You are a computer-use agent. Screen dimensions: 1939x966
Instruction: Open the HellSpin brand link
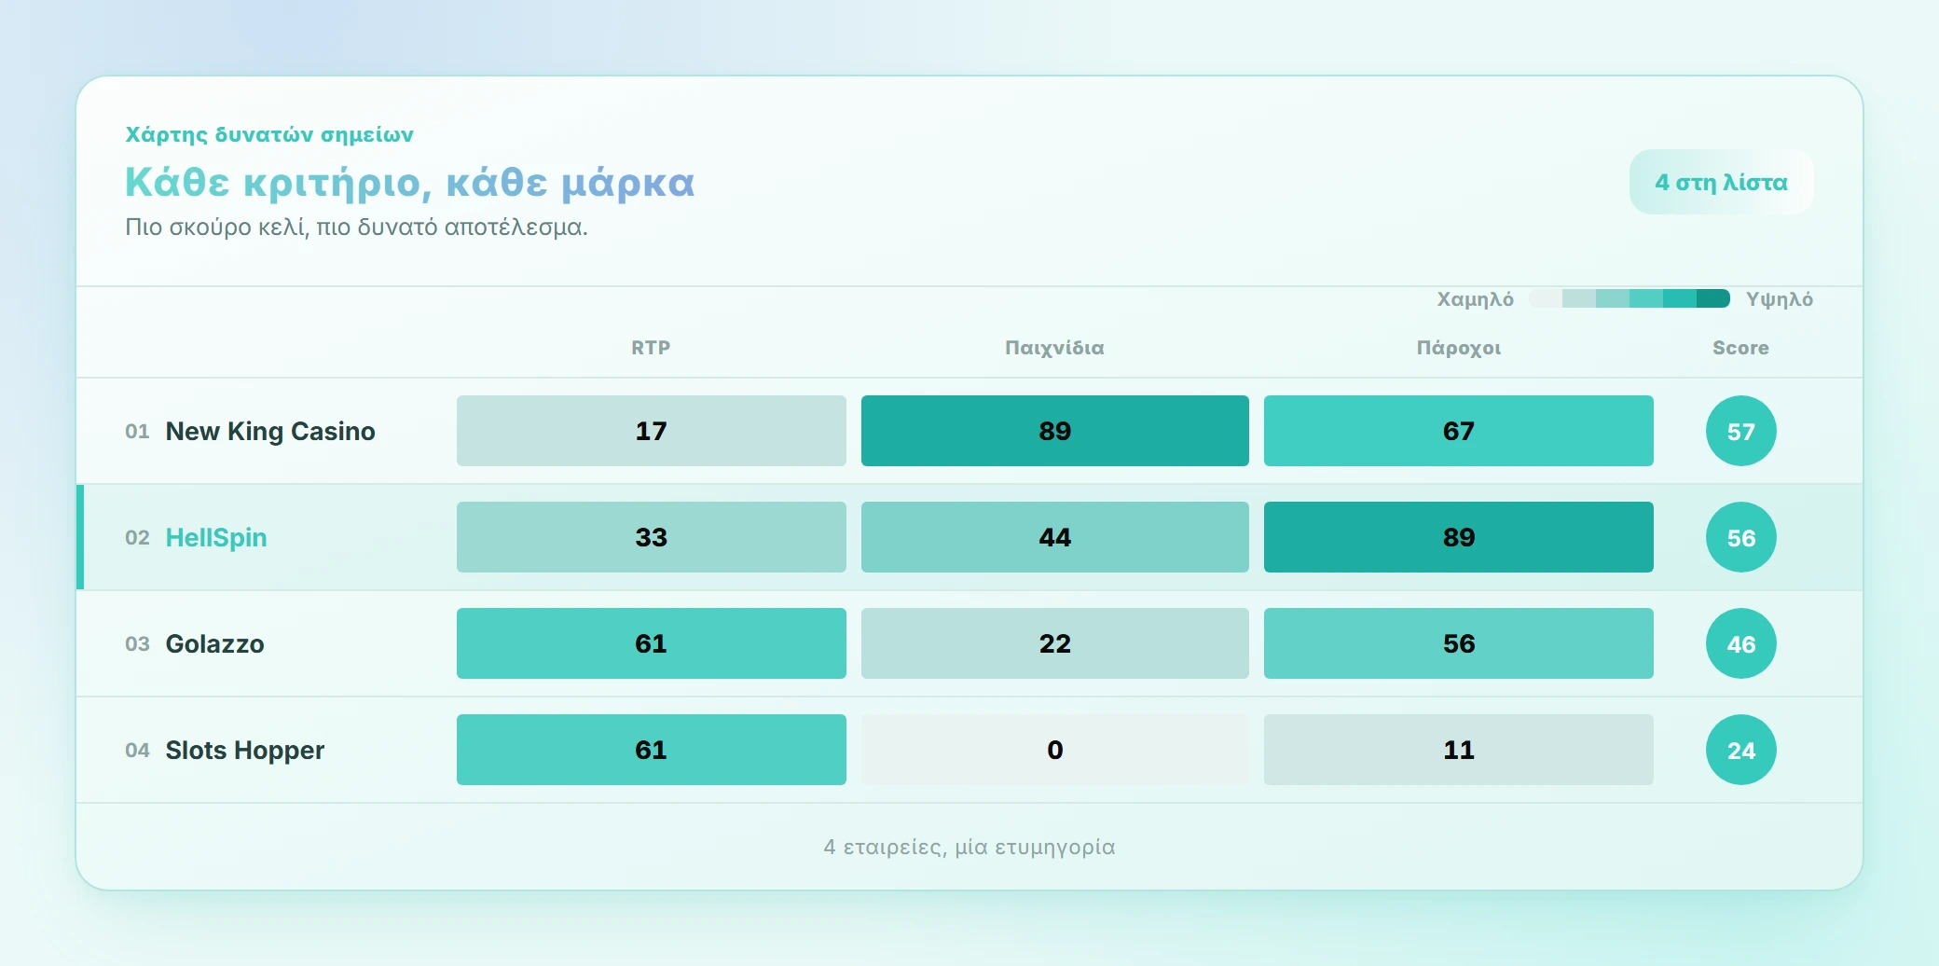click(216, 537)
